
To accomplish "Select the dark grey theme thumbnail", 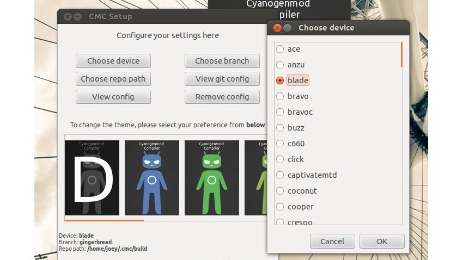I will pos(92,178).
